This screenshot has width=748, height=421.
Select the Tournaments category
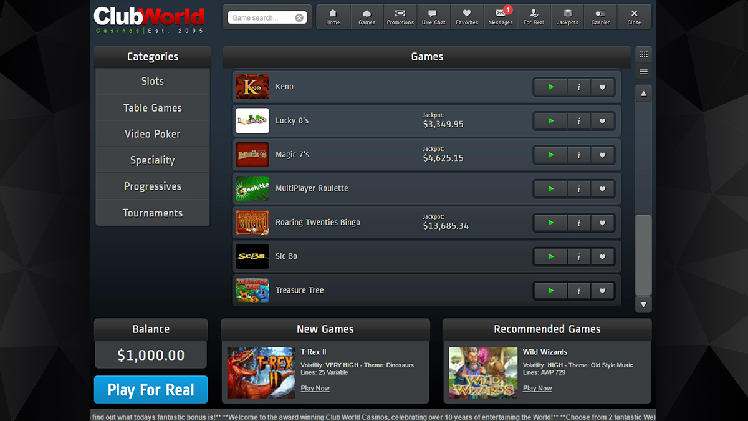pos(153,213)
